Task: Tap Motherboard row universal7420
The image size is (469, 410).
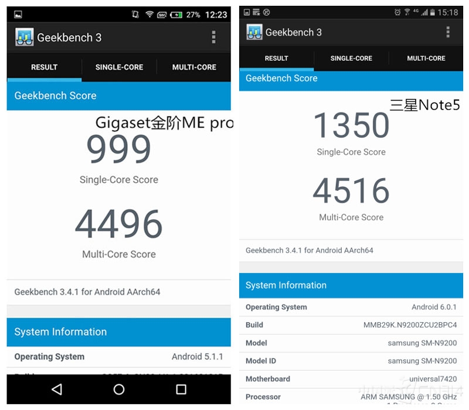Action: [x=351, y=379]
